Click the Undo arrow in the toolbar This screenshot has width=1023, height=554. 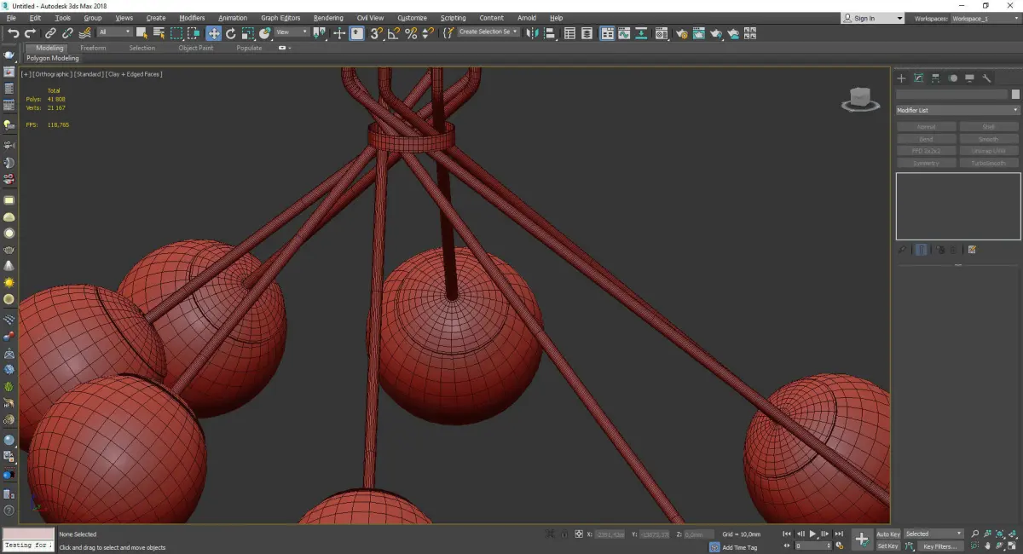[14, 33]
